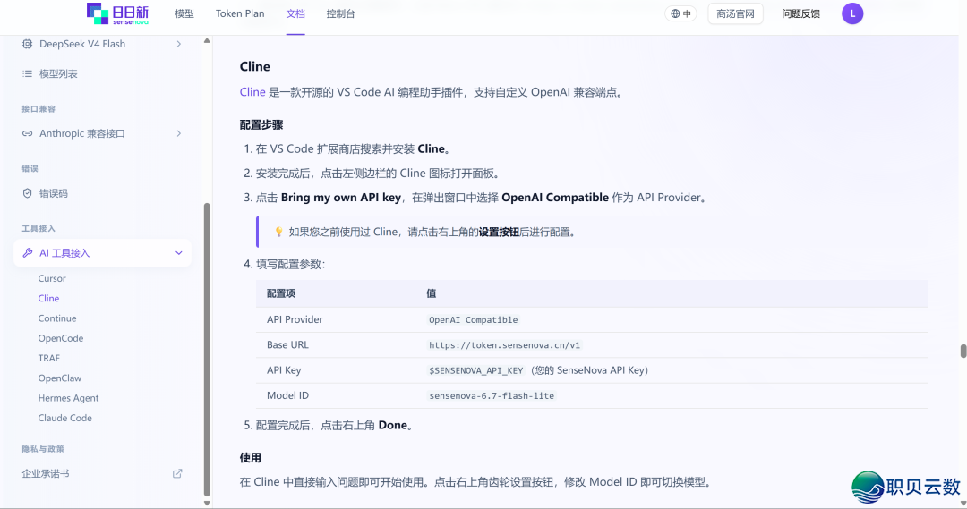Open the 模型 nav tab
The width and height of the screenshot is (967, 509).
point(184,13)
